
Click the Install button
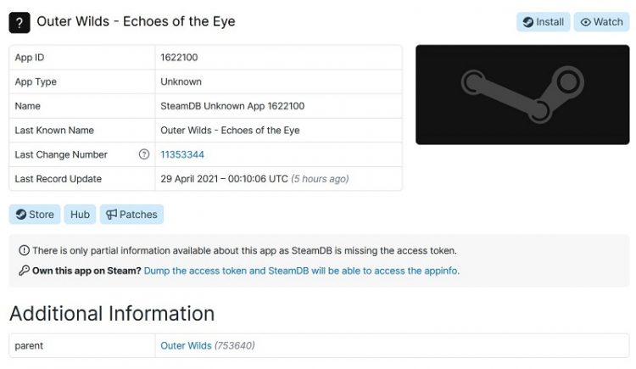click(x=543, y=22)
